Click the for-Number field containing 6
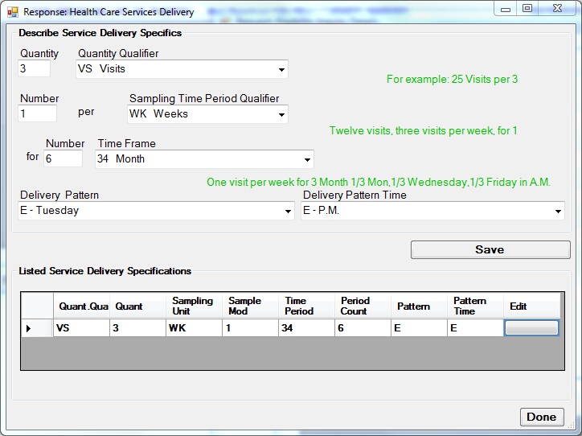Viewport: 582px width, 436px height. (64, 159)
